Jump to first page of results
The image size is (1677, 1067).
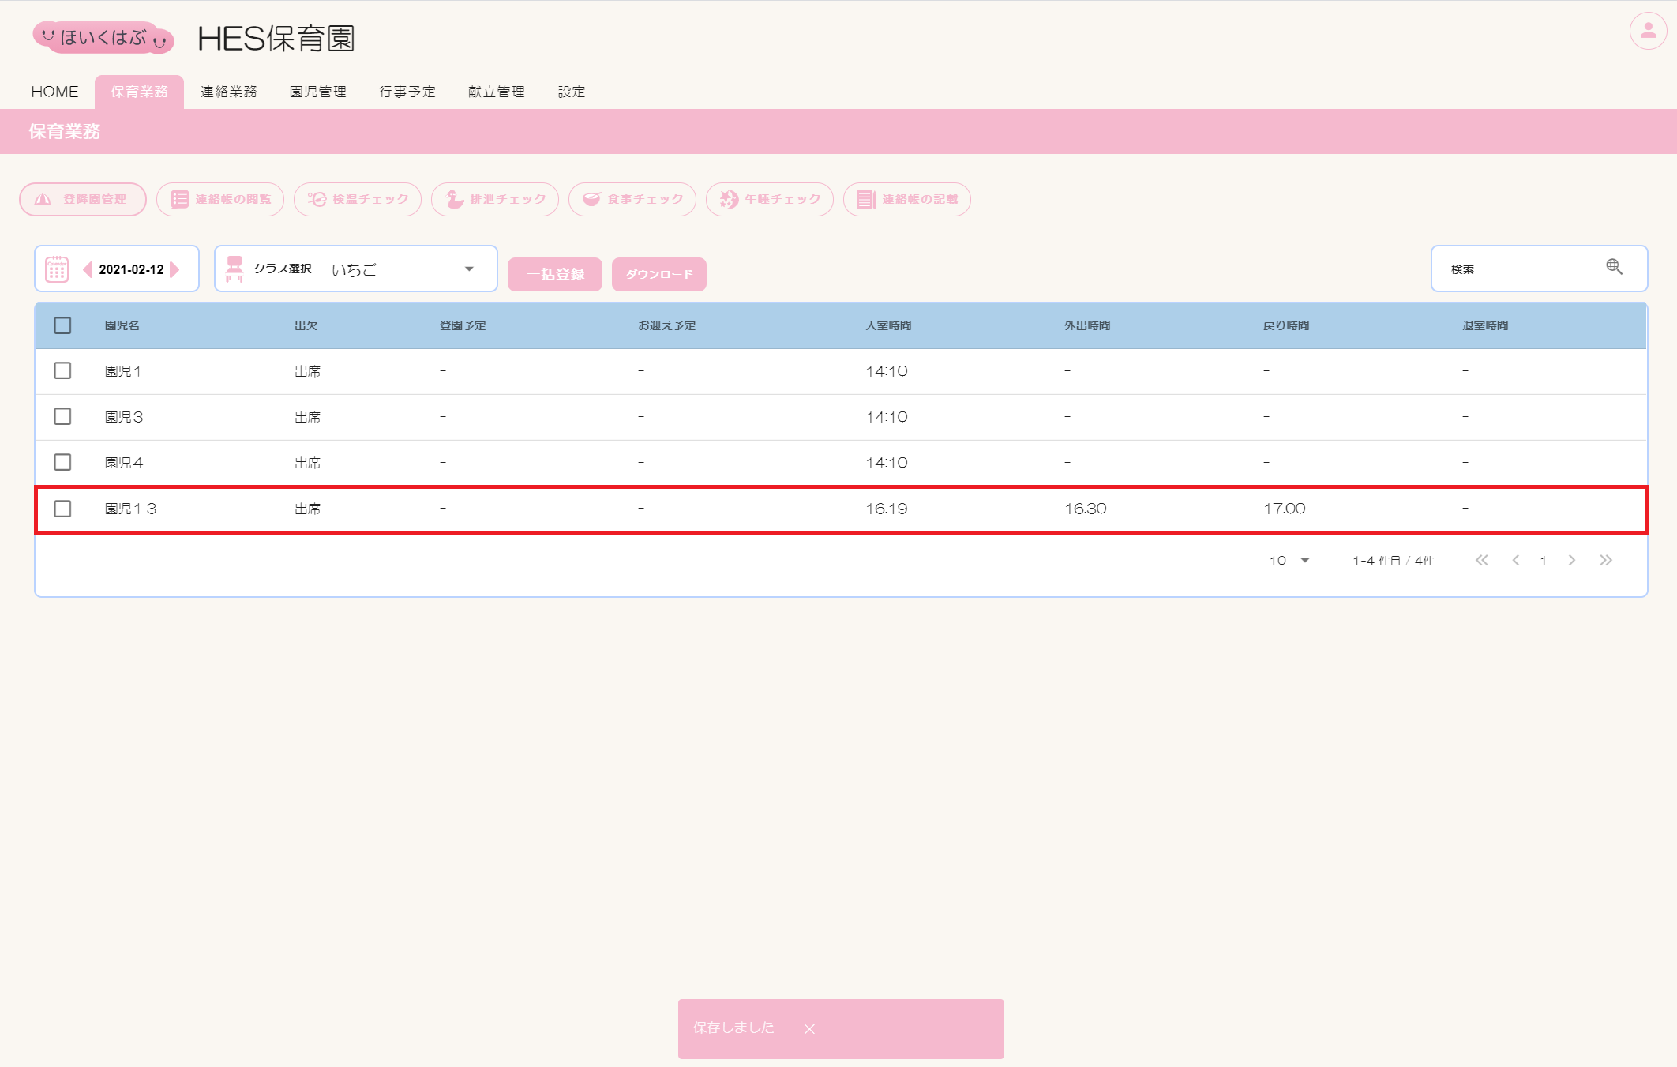coord(1482,560)
